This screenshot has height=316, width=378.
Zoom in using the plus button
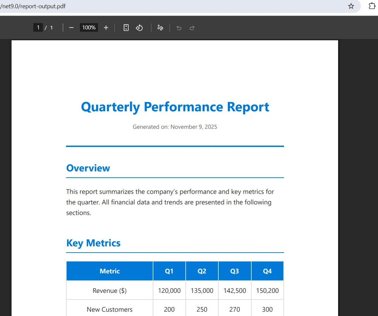(106, 28)
